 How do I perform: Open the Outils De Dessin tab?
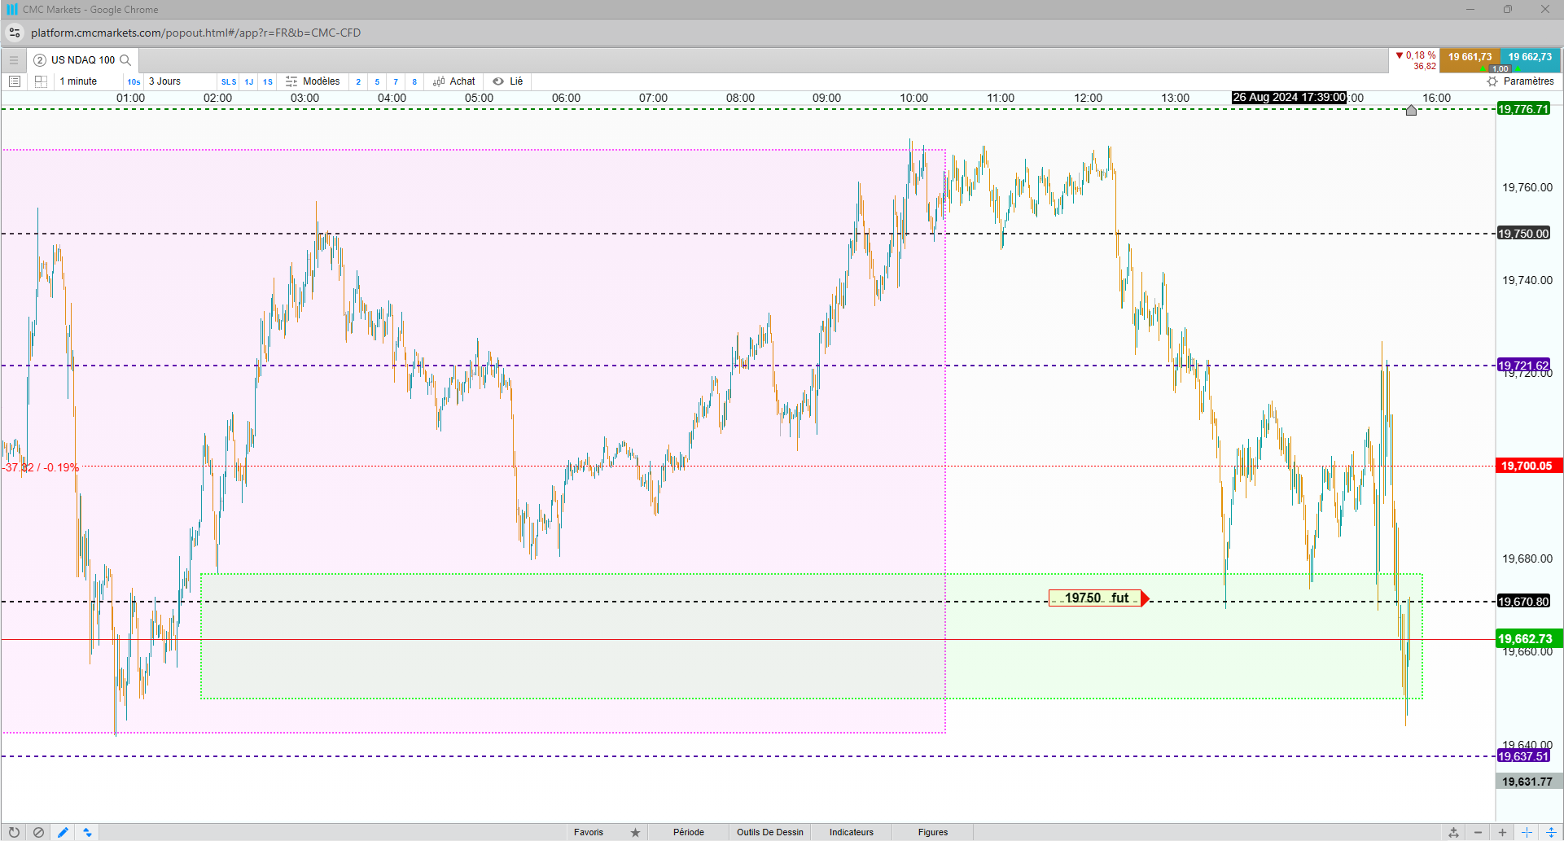tap(770, 832)
